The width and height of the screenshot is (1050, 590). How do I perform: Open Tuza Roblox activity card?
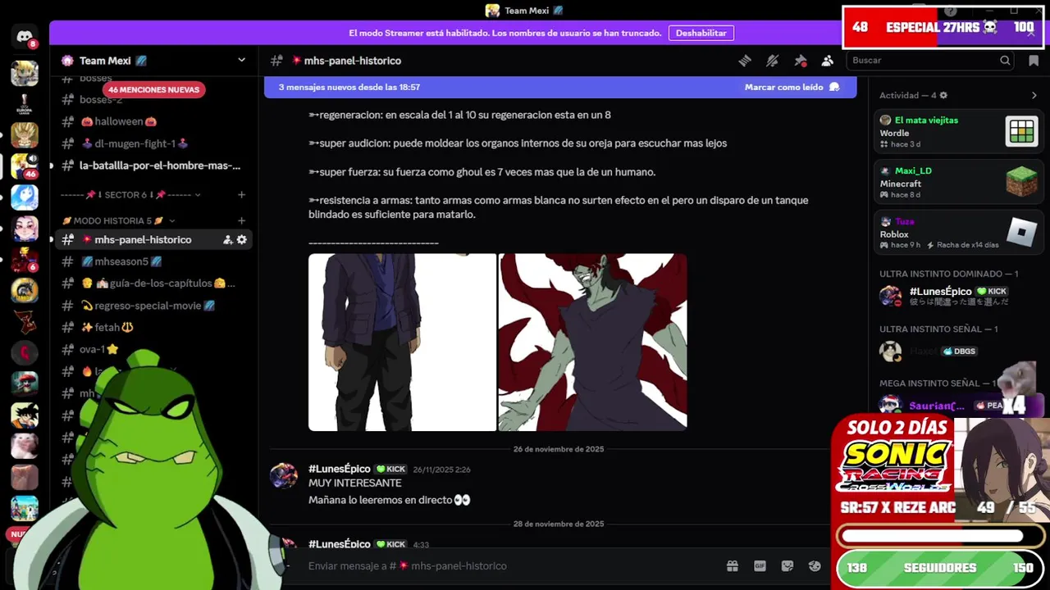tap(958, 233)
